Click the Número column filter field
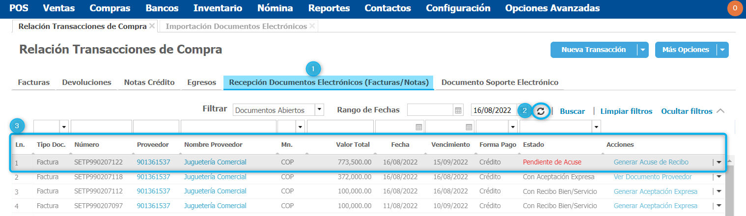Viewport: 746px width, 216px height. coord(101,127)
